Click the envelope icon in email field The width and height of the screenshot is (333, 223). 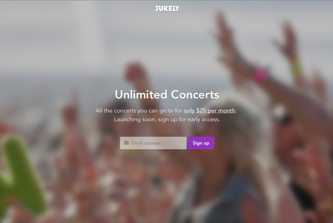(126, 143)
